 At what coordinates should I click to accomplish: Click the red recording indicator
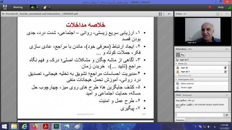coord(210,7)
